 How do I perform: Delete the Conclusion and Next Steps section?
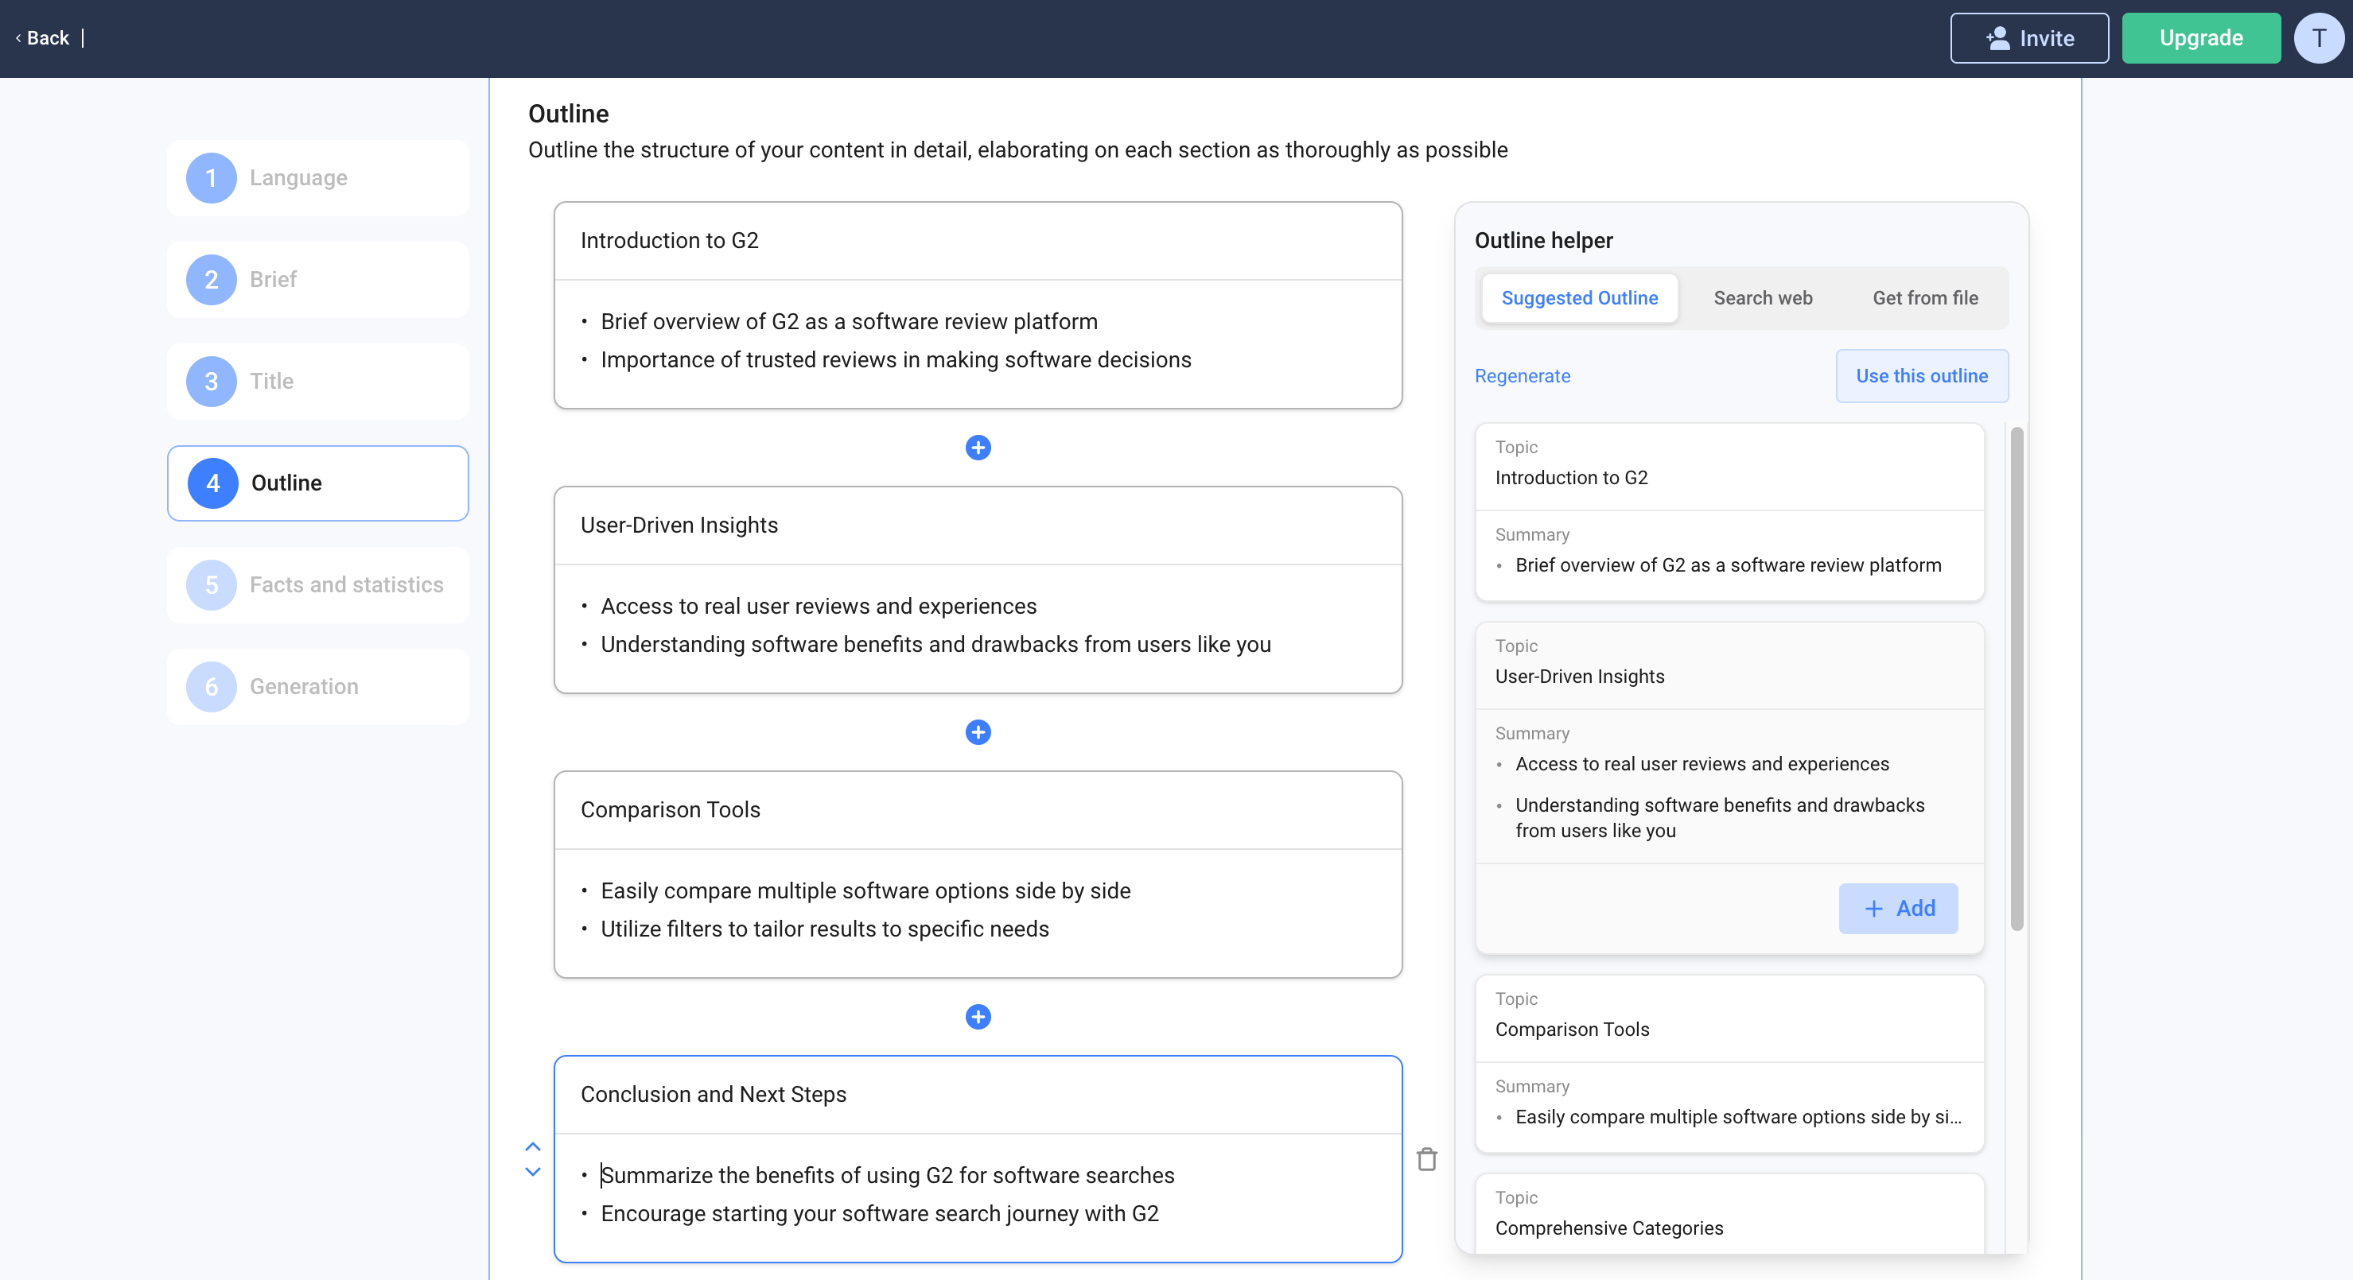tap(1425, 1159)
